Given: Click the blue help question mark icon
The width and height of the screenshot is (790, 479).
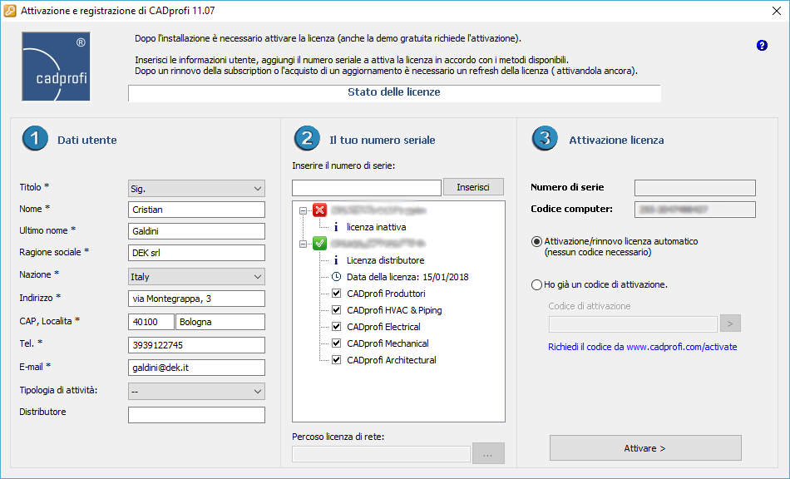Looking at the screenshot, I should point(762,46).
